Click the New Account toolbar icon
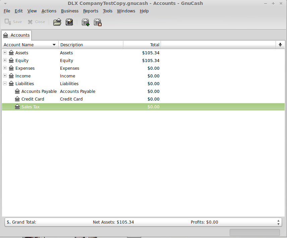The image size is (287, 238). [x=85, y=22]
